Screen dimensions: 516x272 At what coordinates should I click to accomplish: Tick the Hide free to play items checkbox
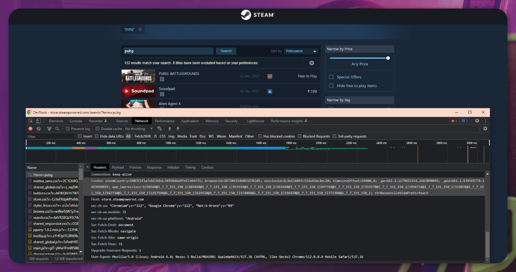tap(331, 86)
